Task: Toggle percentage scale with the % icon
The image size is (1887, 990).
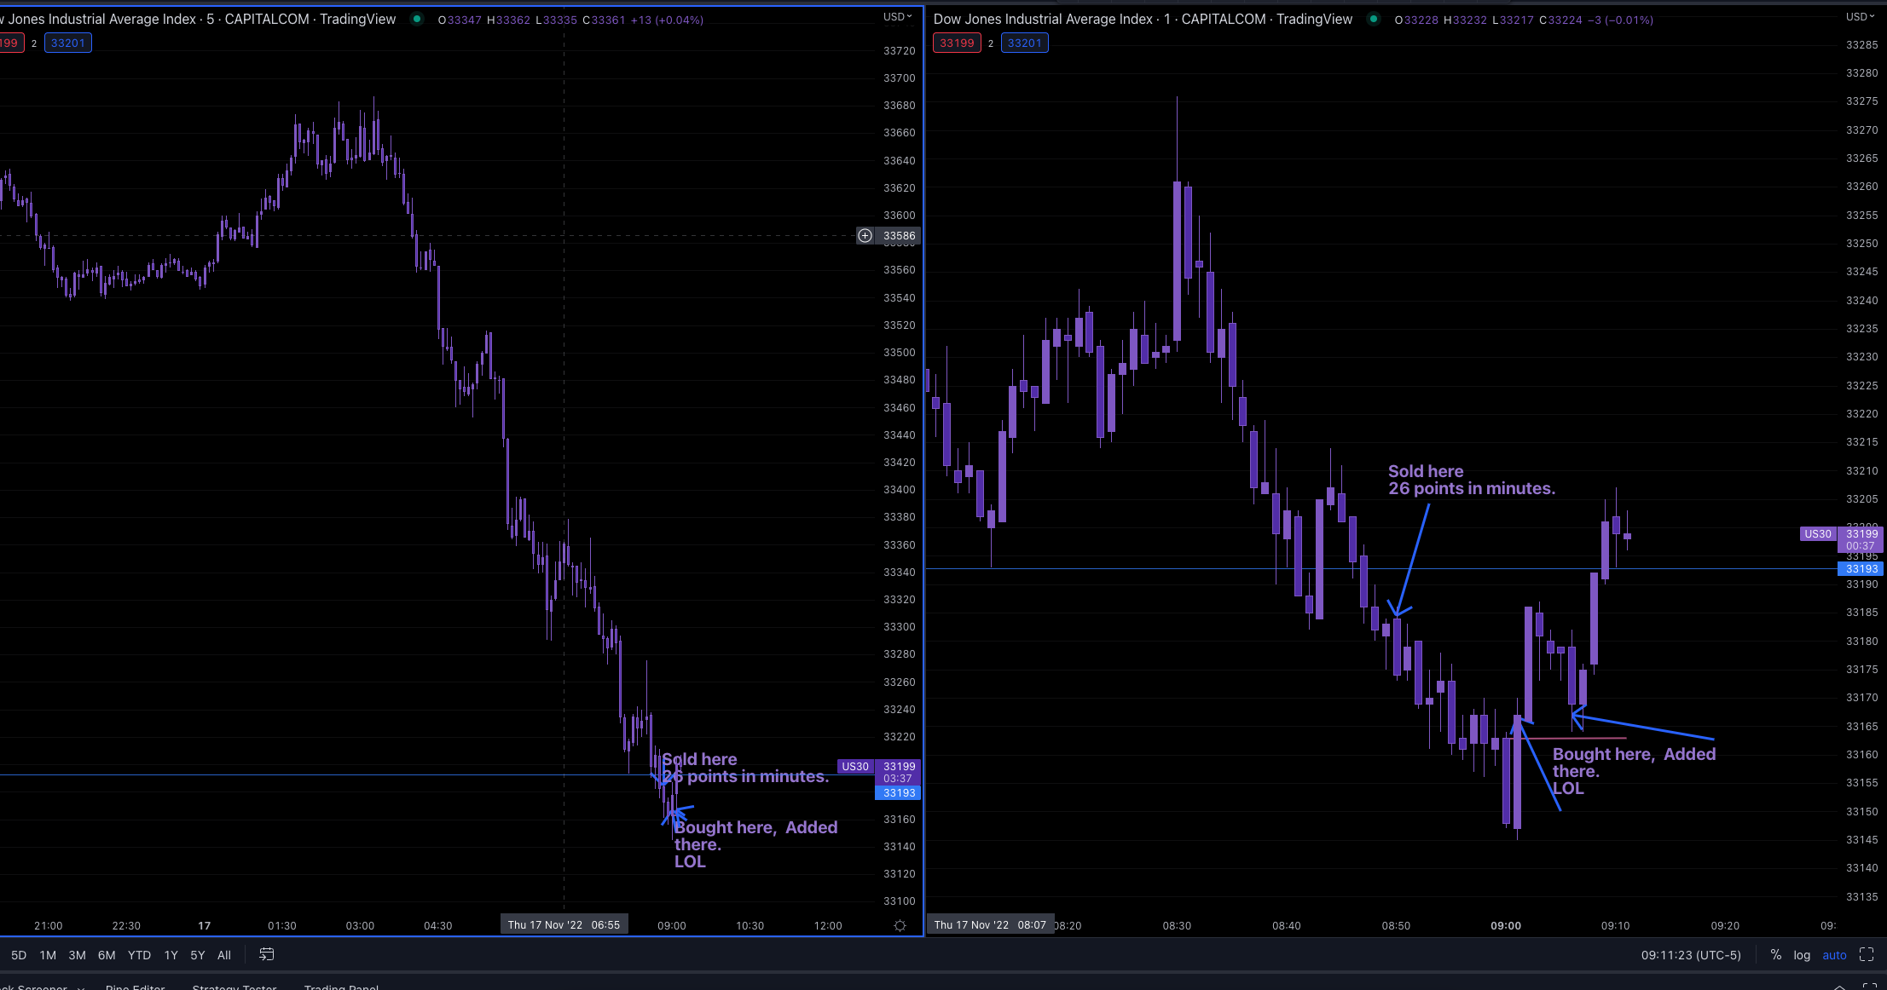Action: tap(1776, 955)
